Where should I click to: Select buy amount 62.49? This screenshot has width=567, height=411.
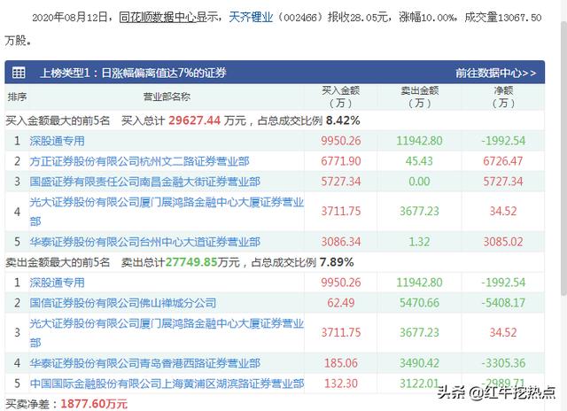coord(340,303)
